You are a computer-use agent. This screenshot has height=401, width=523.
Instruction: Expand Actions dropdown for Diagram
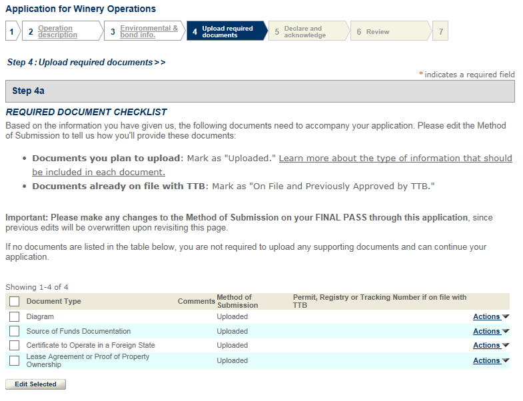[x=490, y=317]
